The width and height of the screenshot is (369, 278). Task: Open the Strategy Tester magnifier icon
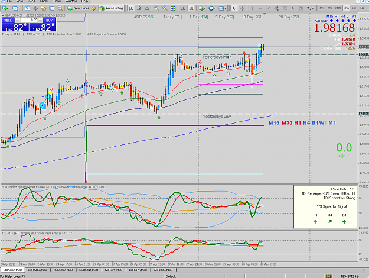point(60,8)
